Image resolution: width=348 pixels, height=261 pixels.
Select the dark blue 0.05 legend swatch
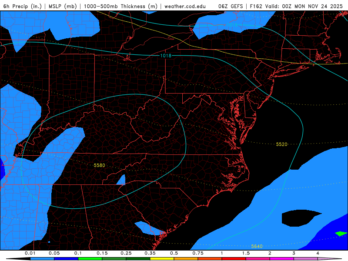tap(66, 259)
